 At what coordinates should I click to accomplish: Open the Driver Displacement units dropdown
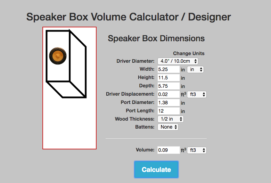197,94
